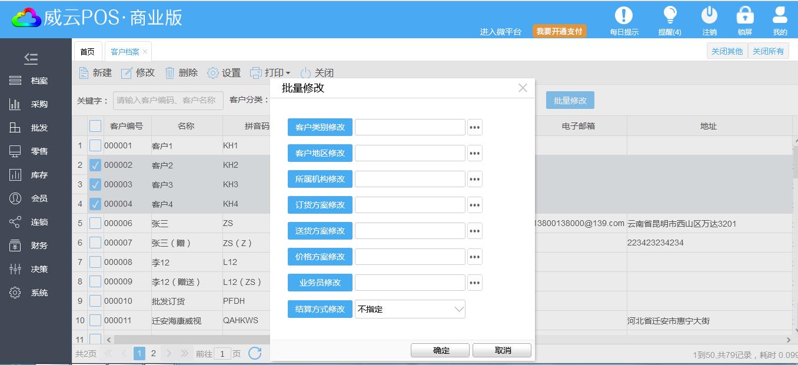Image resolution: width=798 pixels, height=365 pixels.
Task: Uncheck the checkbox for customer 000002
Action: coord(95,165)
